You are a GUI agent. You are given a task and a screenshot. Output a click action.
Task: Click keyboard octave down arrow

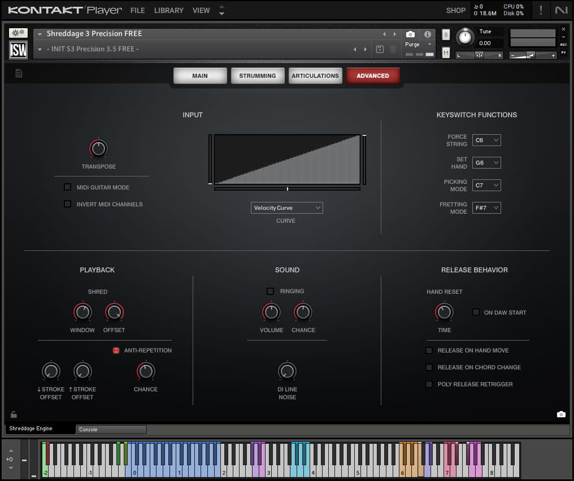(x=11, y=468)
